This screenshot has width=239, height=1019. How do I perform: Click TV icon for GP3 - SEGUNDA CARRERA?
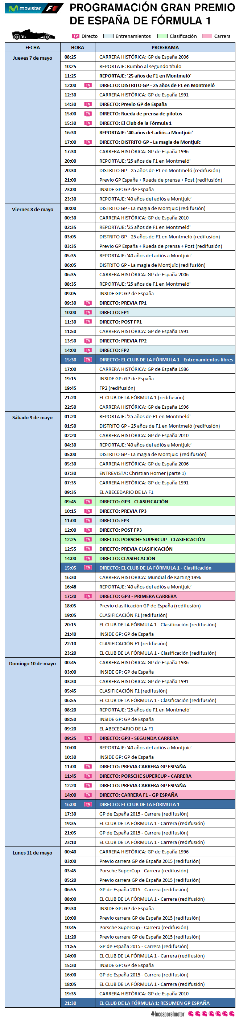(88, 739)
